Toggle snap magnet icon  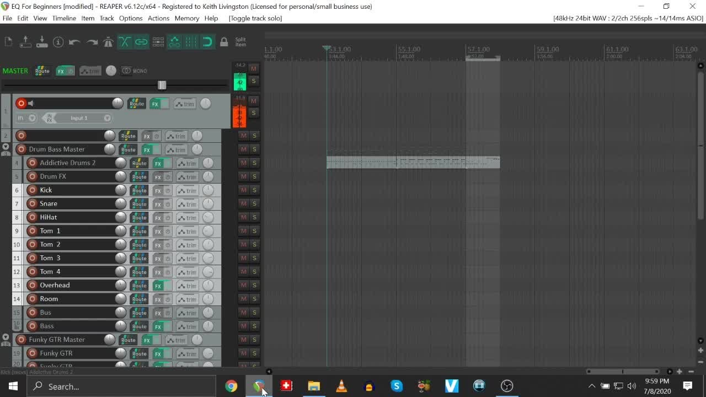pyautogui.click(x=207, y=42)
